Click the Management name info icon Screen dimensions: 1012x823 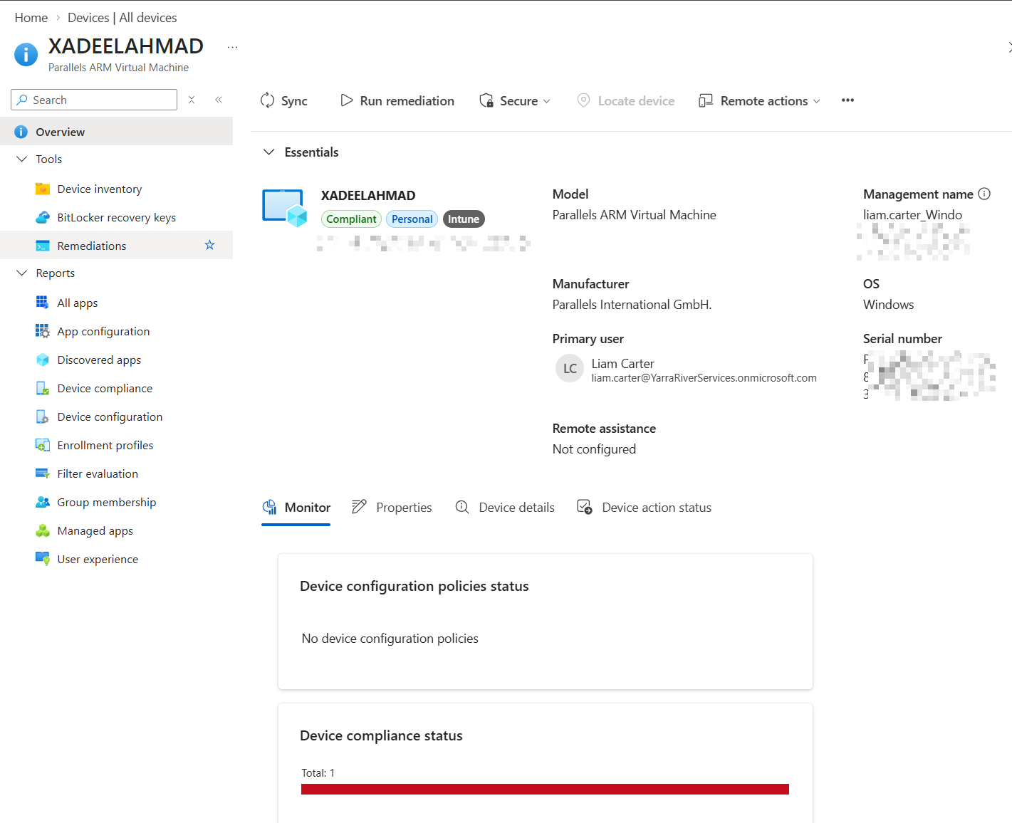[984, 194]
